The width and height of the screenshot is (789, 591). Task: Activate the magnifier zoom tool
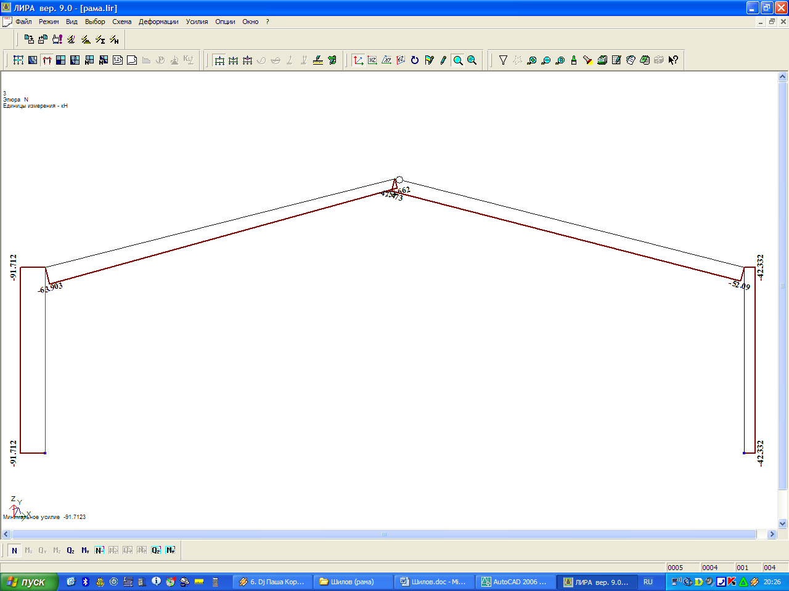[458, 60]
